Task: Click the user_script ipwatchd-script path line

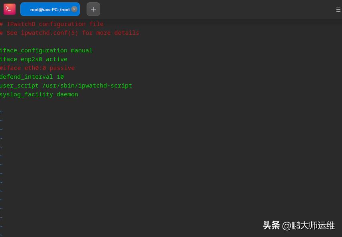Action: 66,86
